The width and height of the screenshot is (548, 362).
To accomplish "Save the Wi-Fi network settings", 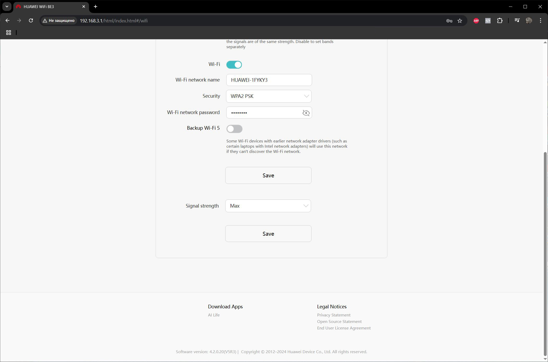I will click(x=268, y=175).
